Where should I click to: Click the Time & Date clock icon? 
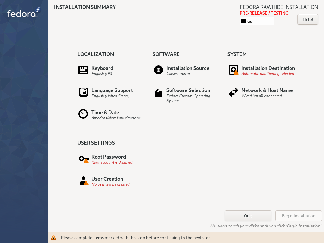tap(83, 114)
